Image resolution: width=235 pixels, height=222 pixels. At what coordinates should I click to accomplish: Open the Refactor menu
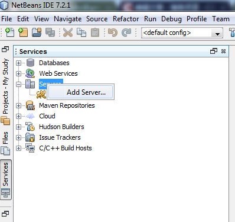[x=126, y=19]
